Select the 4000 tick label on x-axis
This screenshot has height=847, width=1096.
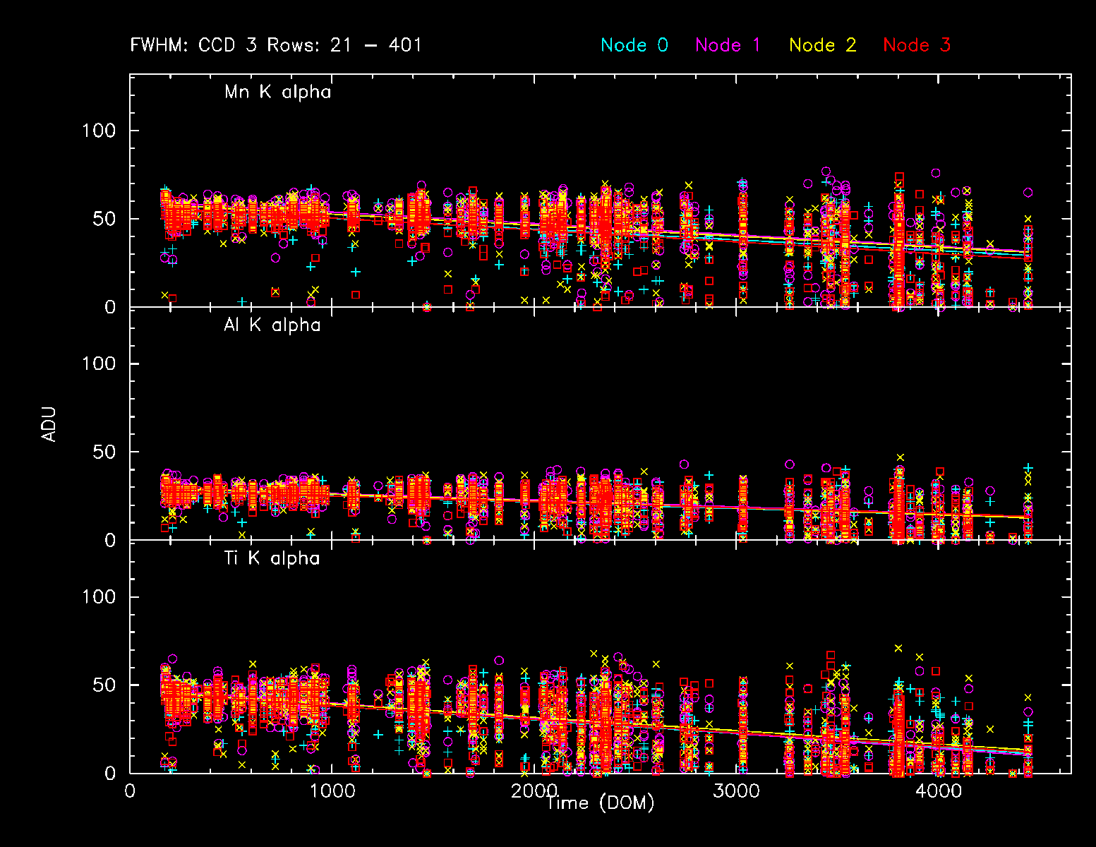938,791
